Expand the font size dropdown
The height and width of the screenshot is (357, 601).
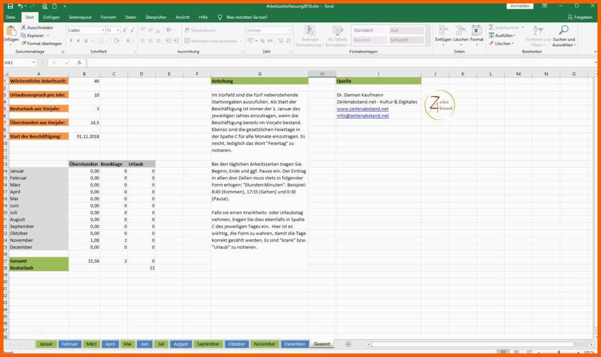point(118,30)
